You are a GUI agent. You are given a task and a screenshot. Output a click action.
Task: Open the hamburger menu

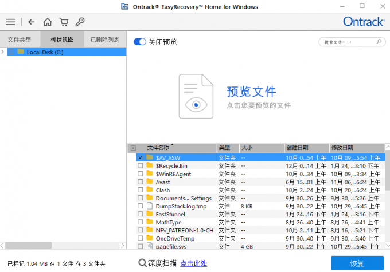click(10, 22)
